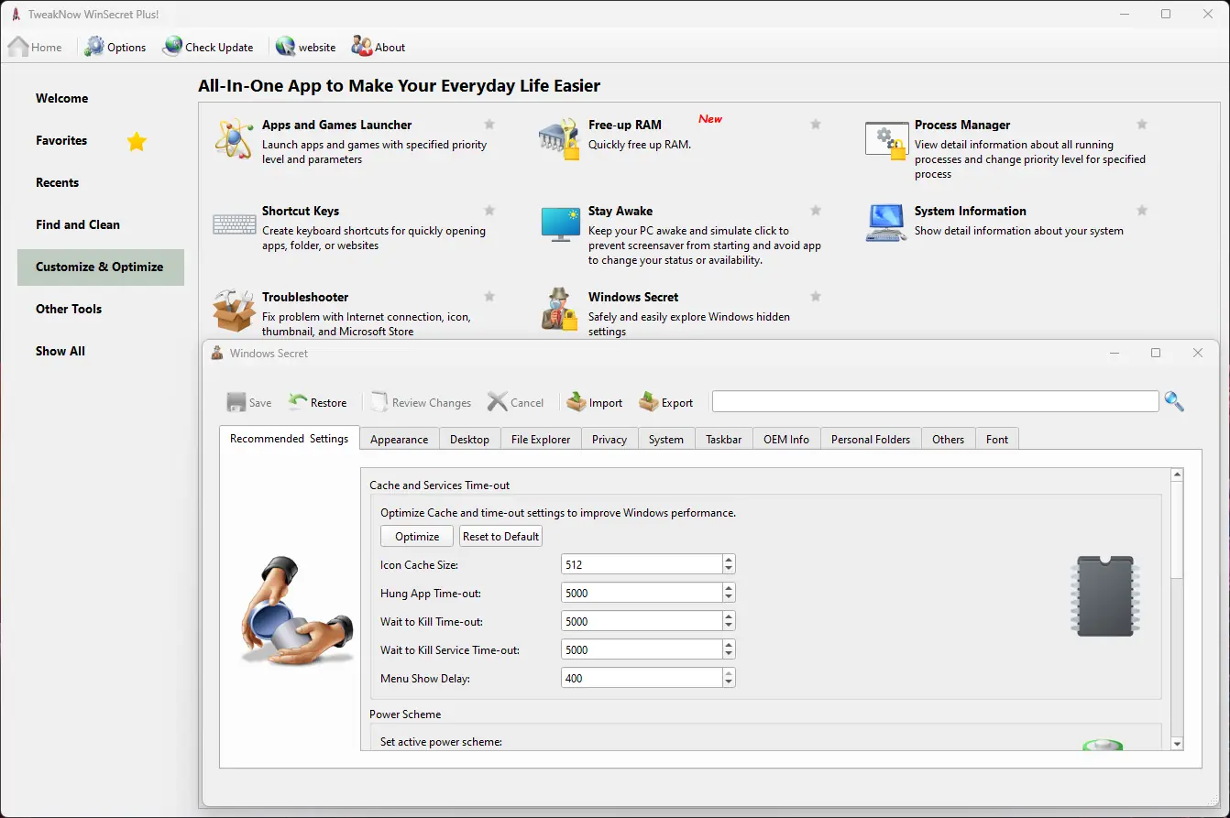
Task: Open the About toolbar item
Action: coord(379,47)
